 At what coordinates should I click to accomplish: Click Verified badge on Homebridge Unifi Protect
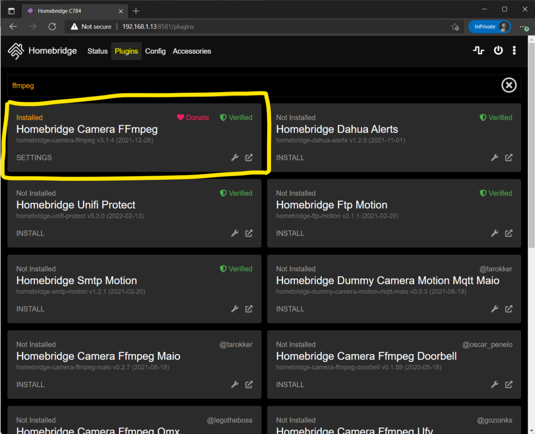[x=236, y=193]
